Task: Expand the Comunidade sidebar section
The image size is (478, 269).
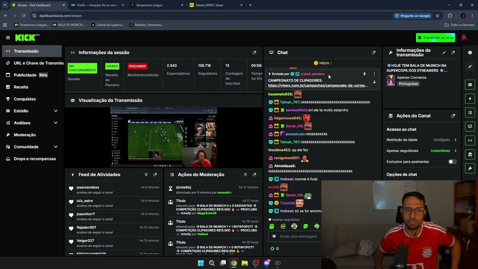Action: coord(56,147)
